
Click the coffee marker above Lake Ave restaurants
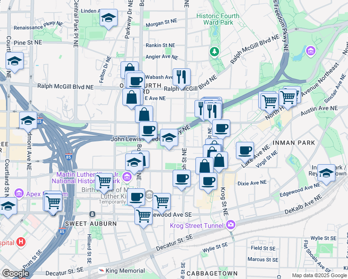coord(221,129)
